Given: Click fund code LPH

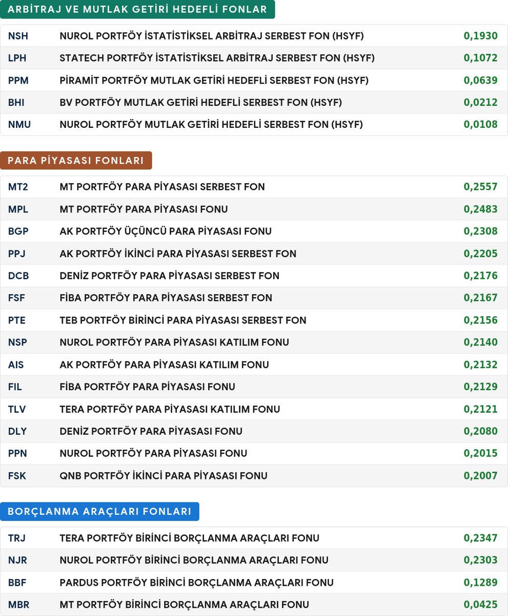Looking at the screenshot, I should pos(17,58).
